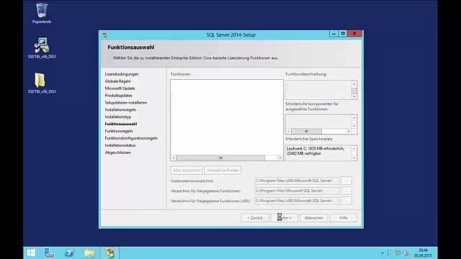Select the Setupdateien installieren step
Screen dimensions: 461x259
pyautogui.click(x=126, y=102)
